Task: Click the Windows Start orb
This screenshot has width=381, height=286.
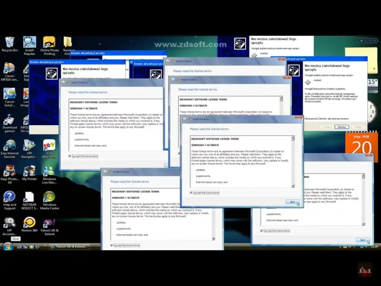Action: click(8, 247)
